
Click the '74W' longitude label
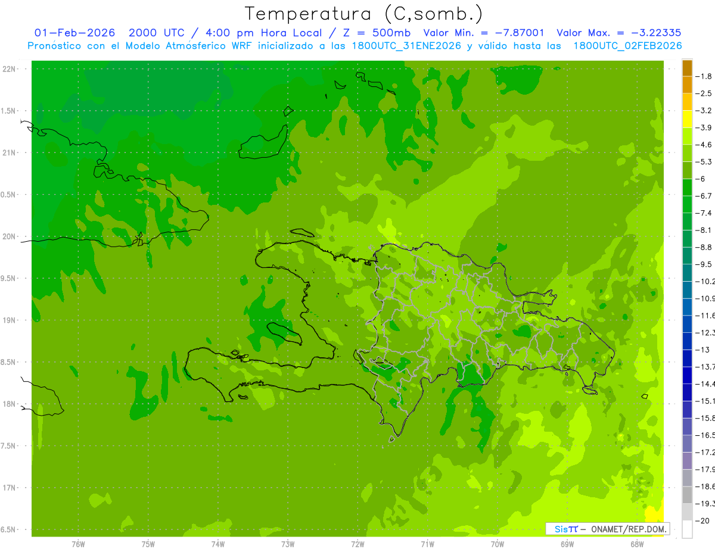[218, 544]
